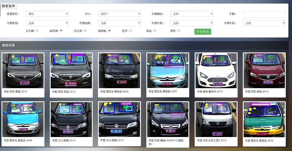Click the 搜索结果 section header

8,45
